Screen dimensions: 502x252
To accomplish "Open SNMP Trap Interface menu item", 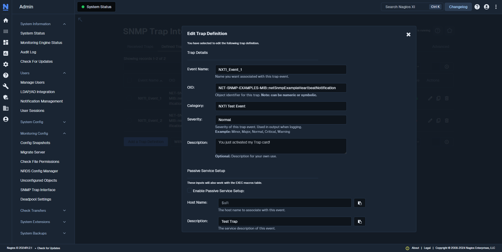I will point(38,190).
